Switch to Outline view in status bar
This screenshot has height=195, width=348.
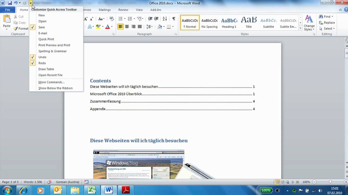293,182
